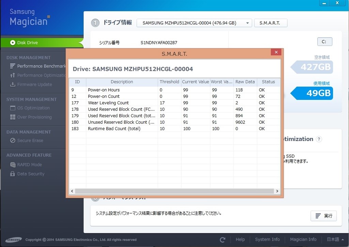
Task: Open Performance Optimization arrow icon
Action: [13, 75]
